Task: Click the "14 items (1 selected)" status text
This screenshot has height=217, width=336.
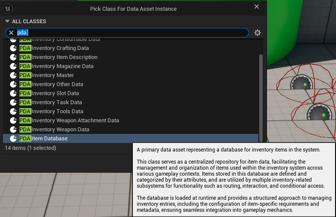Action: [31, 148]
